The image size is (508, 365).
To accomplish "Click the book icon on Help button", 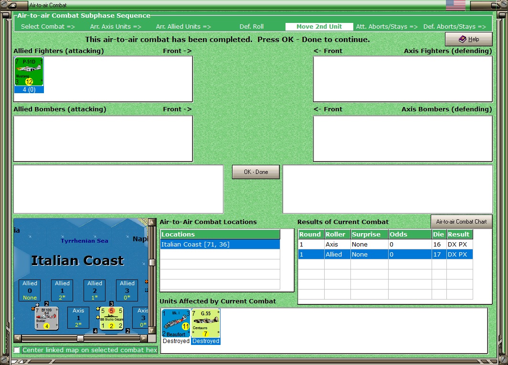I will click(463, 39).
